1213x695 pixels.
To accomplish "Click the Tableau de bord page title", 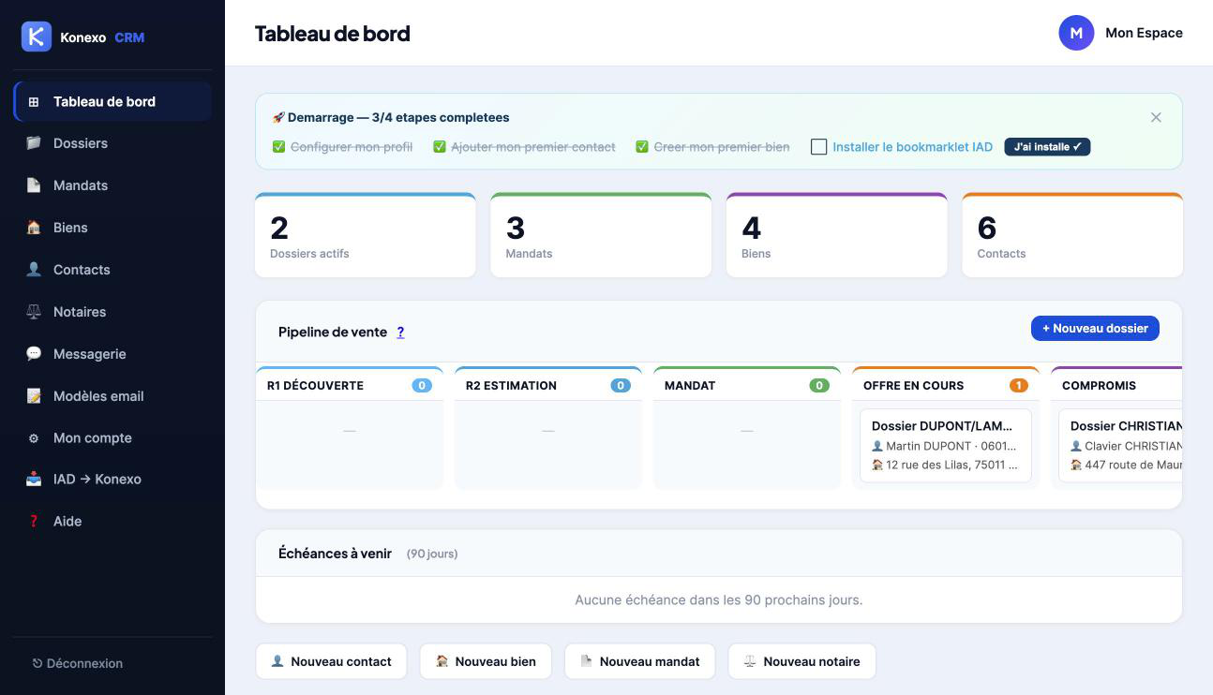I will pyautogui.click(x=332, y=34).
